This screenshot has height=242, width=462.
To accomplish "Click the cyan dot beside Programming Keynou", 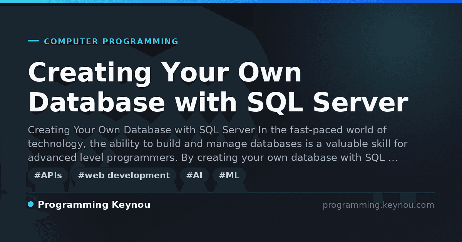I will [x=31, y=204].
